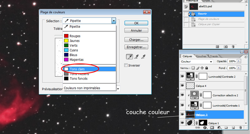Click mask link icon on Luminosité/Contraste 2
The height and width of the screenshot is (134, 250).
click(x=197, y=76)
